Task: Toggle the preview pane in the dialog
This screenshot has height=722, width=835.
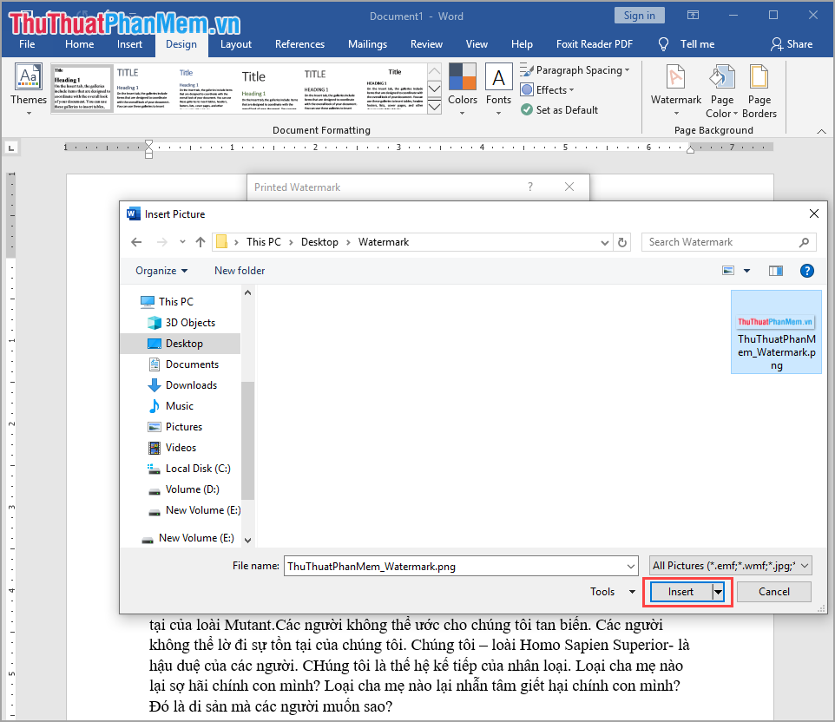Action: point(775,270)
